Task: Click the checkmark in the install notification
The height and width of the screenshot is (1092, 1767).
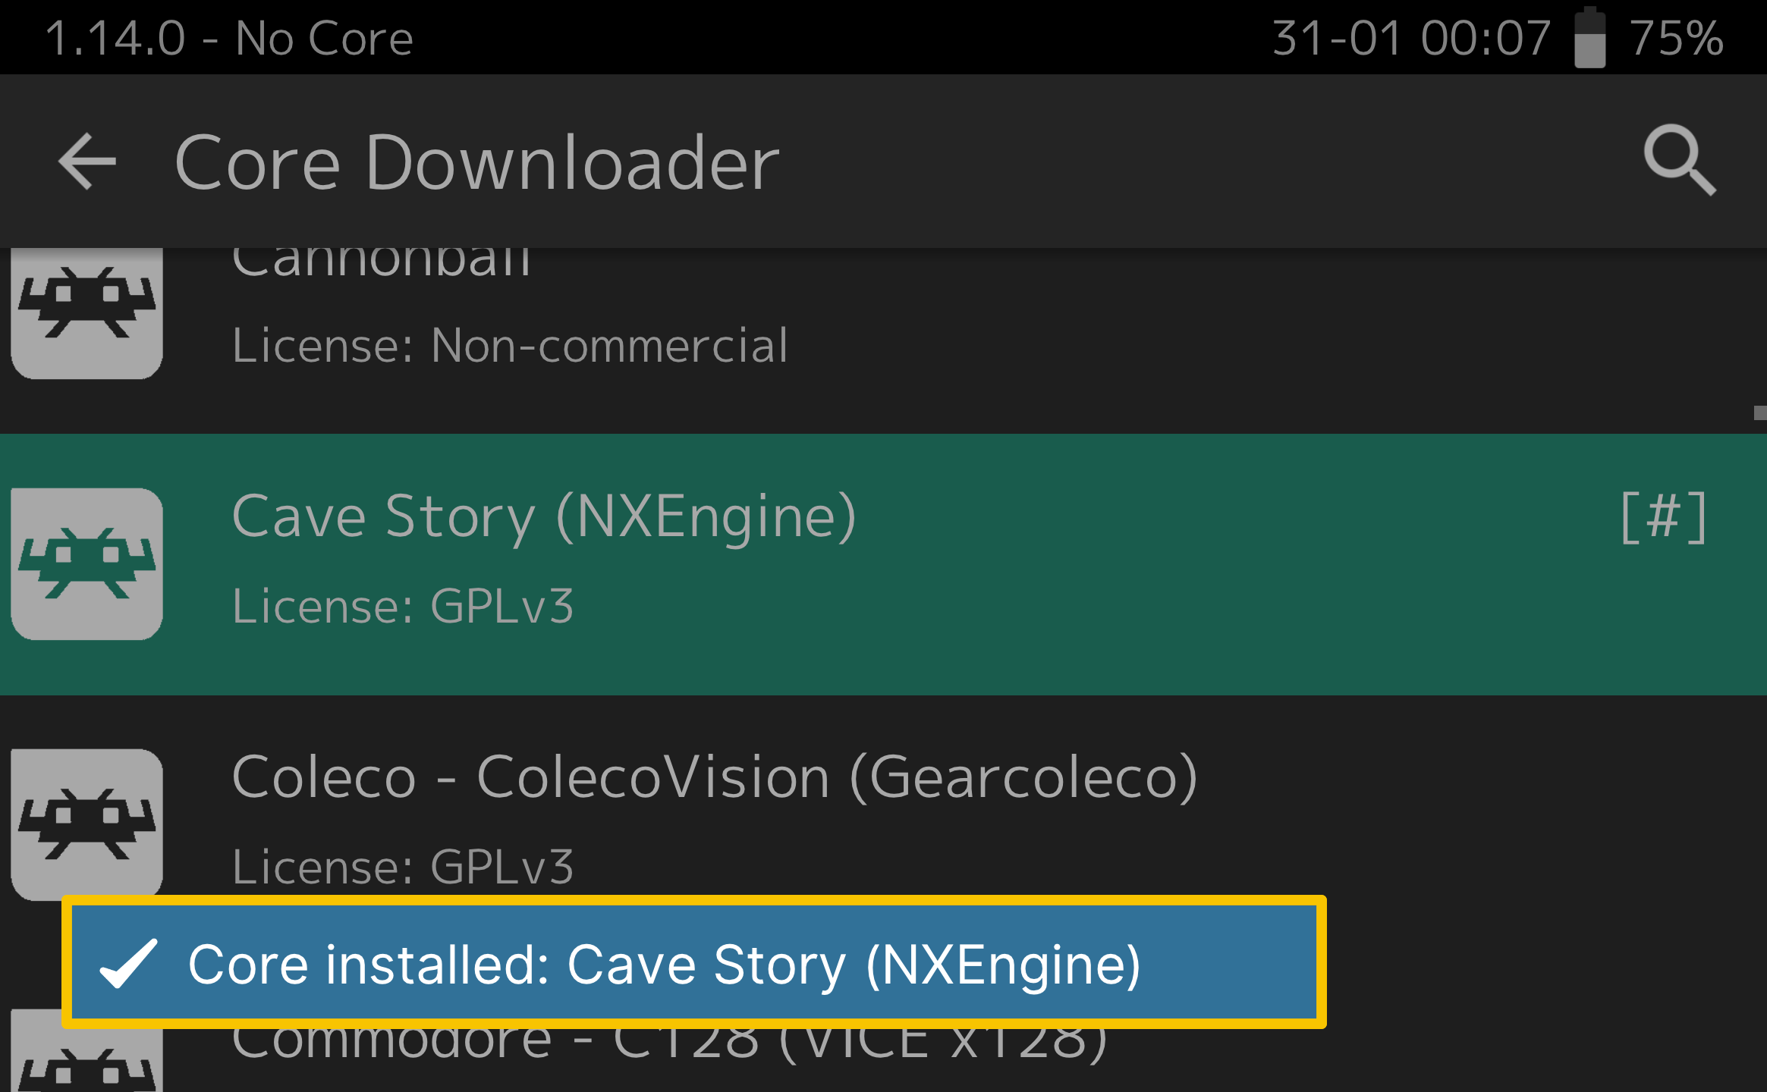Action: point(129,964)
